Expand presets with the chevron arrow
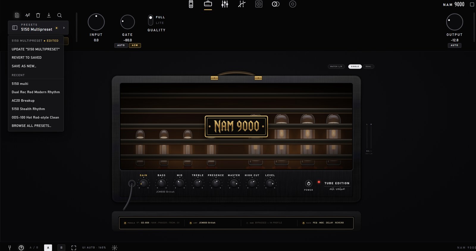The width and height of the screenshot is (476, 251). pos(64,28)
